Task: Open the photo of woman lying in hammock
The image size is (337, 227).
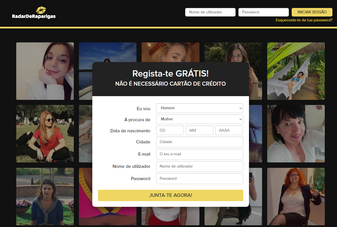Action: pyautogui.click(x=296, y=71)
